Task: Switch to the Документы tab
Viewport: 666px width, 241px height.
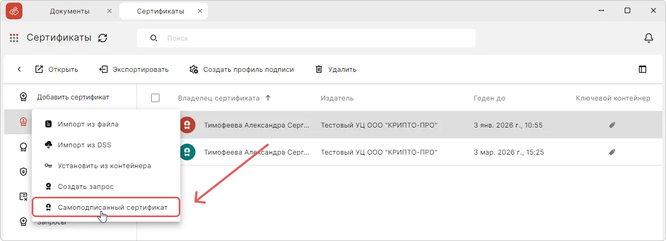Action: click(x=69, y=11)
